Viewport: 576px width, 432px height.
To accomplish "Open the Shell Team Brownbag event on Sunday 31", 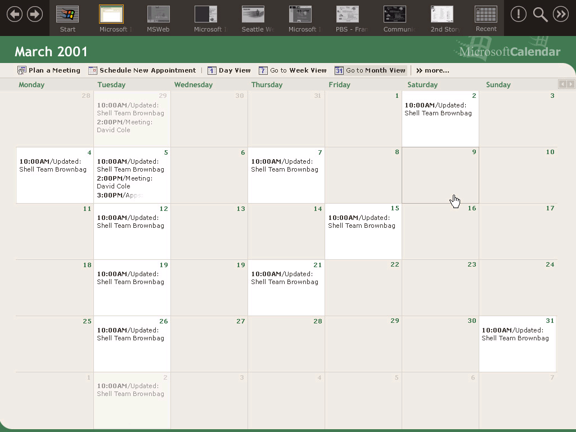I will pyautogui.click(x=515, y=334).
